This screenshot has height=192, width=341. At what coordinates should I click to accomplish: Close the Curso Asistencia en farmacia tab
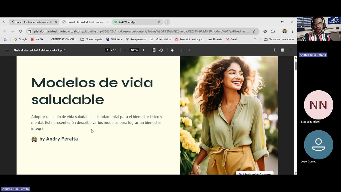click(x=56, y=22)
